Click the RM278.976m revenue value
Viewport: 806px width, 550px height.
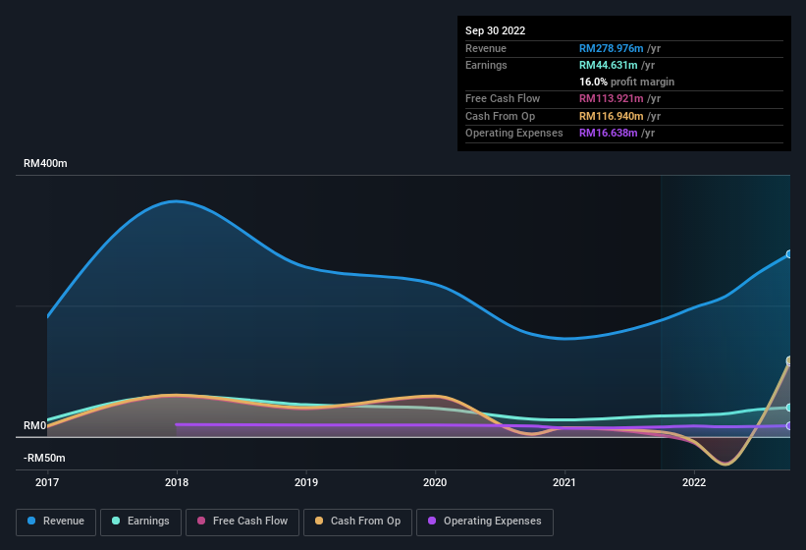[612, 48]
